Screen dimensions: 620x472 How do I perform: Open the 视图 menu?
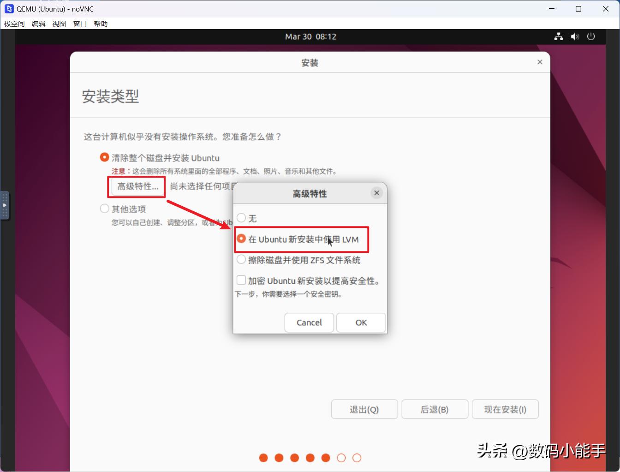[59, 24]
